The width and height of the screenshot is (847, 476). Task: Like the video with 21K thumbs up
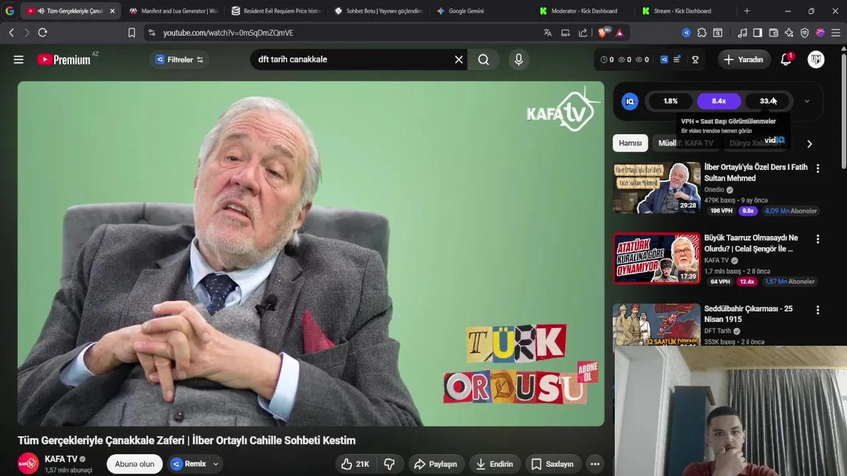coord(355,464)
